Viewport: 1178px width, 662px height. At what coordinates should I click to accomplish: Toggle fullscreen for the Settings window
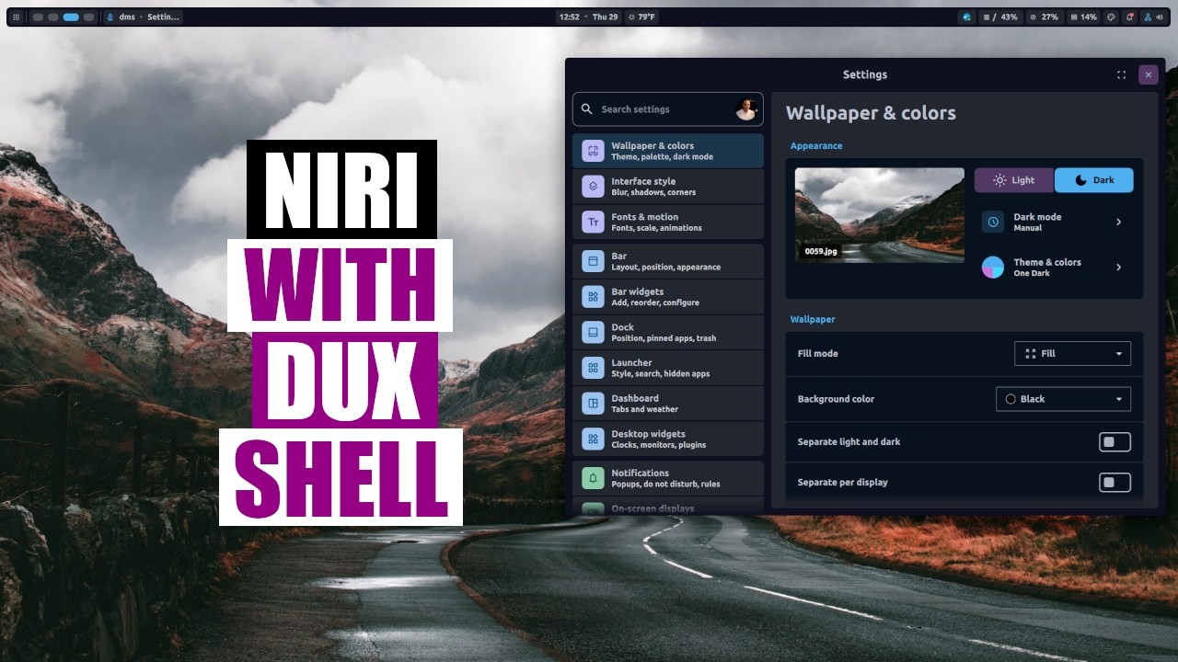tap(1121, 75)
